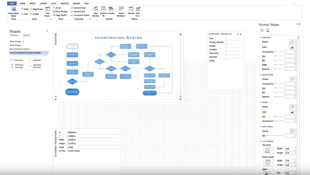Open the FILE tab

pos(12,3)
